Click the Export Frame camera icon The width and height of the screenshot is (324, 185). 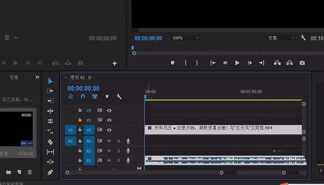coord(302,62)
